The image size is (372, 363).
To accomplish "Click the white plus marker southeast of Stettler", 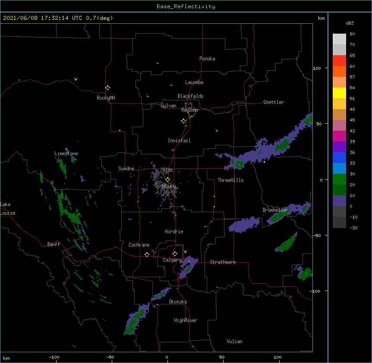I will click(x=264, y=162).
